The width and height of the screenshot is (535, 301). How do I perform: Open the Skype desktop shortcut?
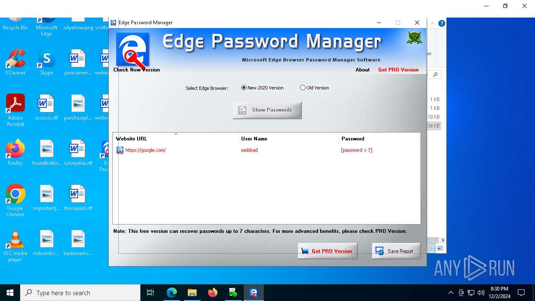click(x=46, y=62)
